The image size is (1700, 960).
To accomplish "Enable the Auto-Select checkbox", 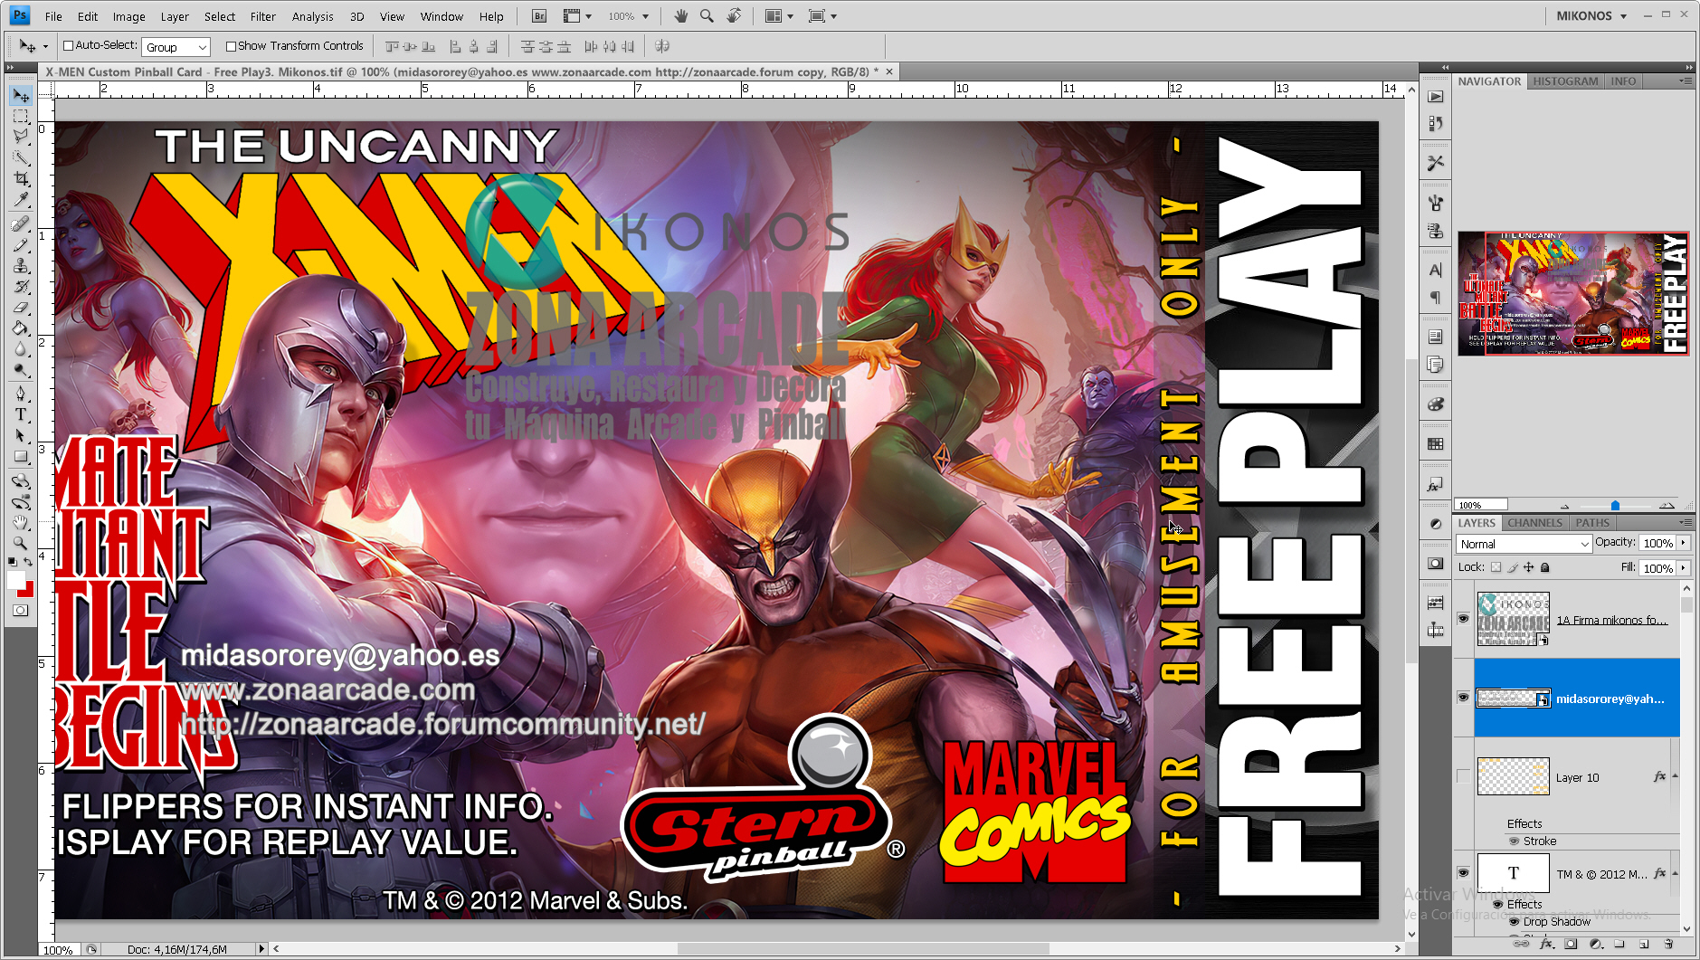I will point(68,46).
